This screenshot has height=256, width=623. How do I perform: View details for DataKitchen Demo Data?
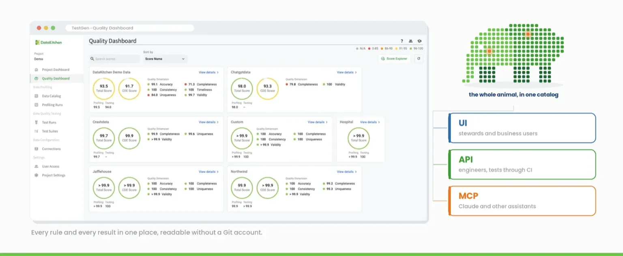point(208,72)
